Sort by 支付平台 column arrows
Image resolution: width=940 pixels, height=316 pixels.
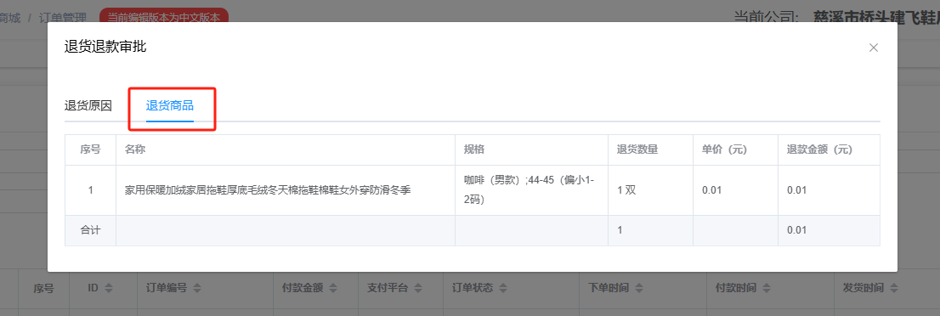[x=418, y=289]
